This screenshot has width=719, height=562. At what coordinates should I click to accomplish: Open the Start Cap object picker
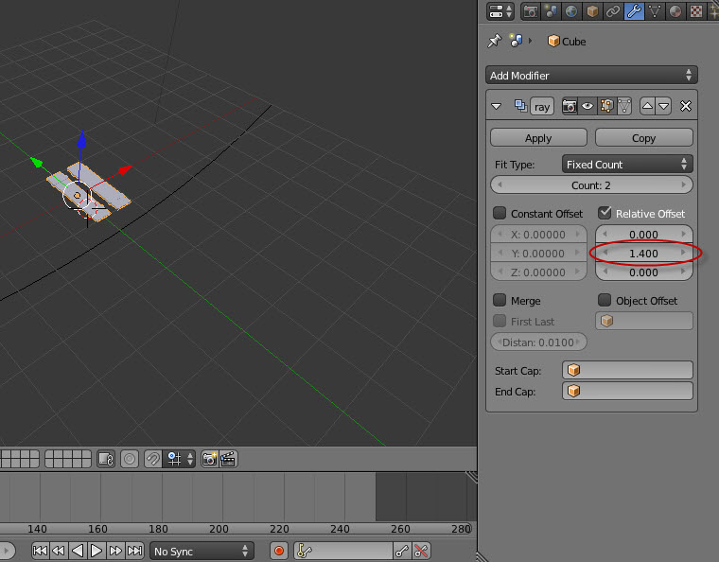coord(627,370)
